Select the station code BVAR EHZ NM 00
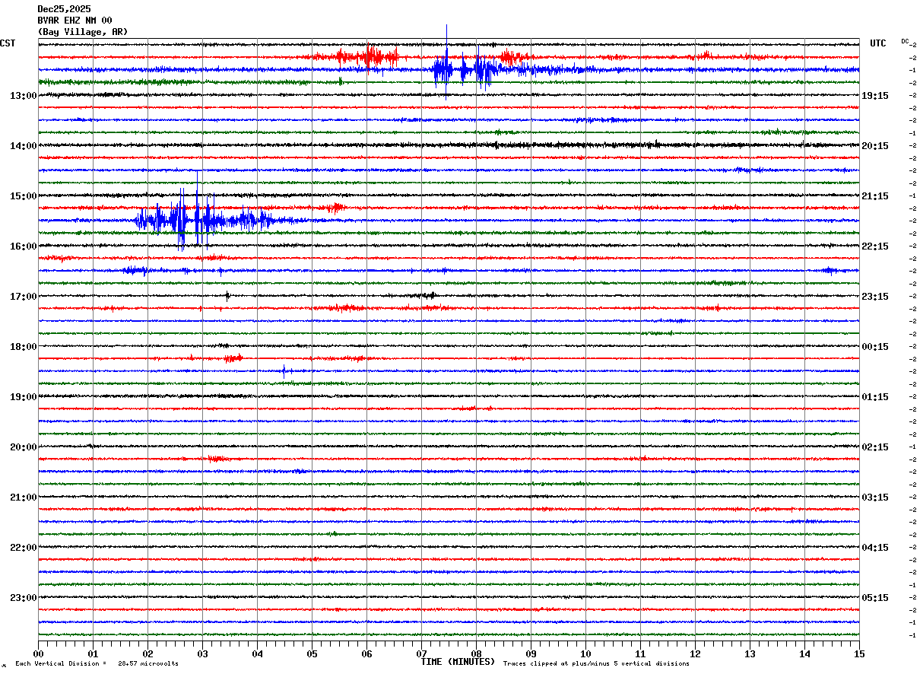 (75, 21)
